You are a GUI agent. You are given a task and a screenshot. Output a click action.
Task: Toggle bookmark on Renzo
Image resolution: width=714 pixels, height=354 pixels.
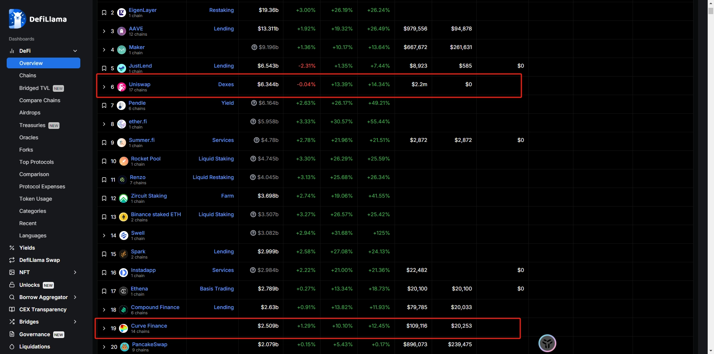click(104, 180)
